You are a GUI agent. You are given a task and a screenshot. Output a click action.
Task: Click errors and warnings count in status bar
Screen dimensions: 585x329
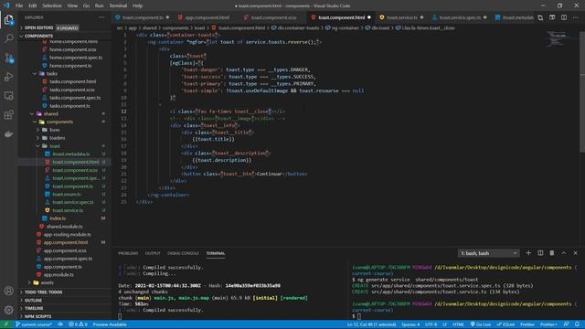click(78, 324)
